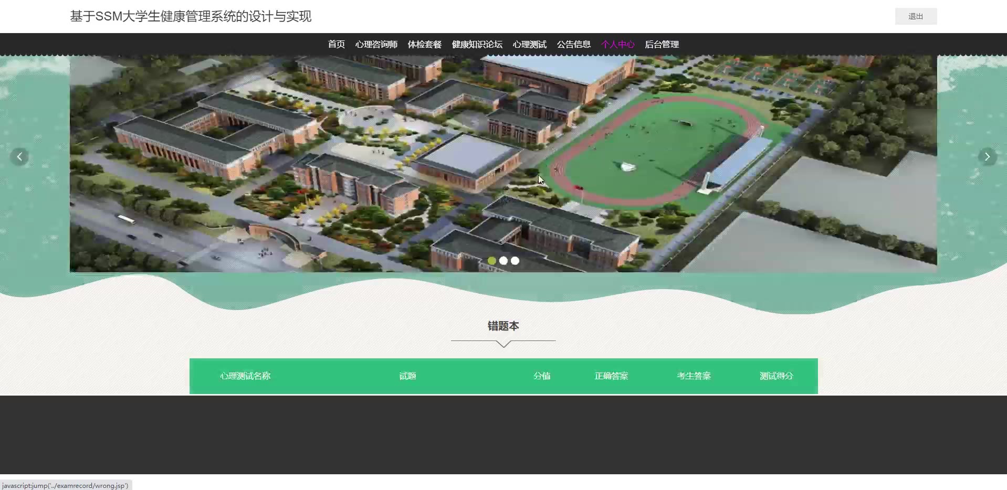This screenshot has height=490, width=1007.
Task: Select the third carousel indicator dot
Action: (515, 261)
